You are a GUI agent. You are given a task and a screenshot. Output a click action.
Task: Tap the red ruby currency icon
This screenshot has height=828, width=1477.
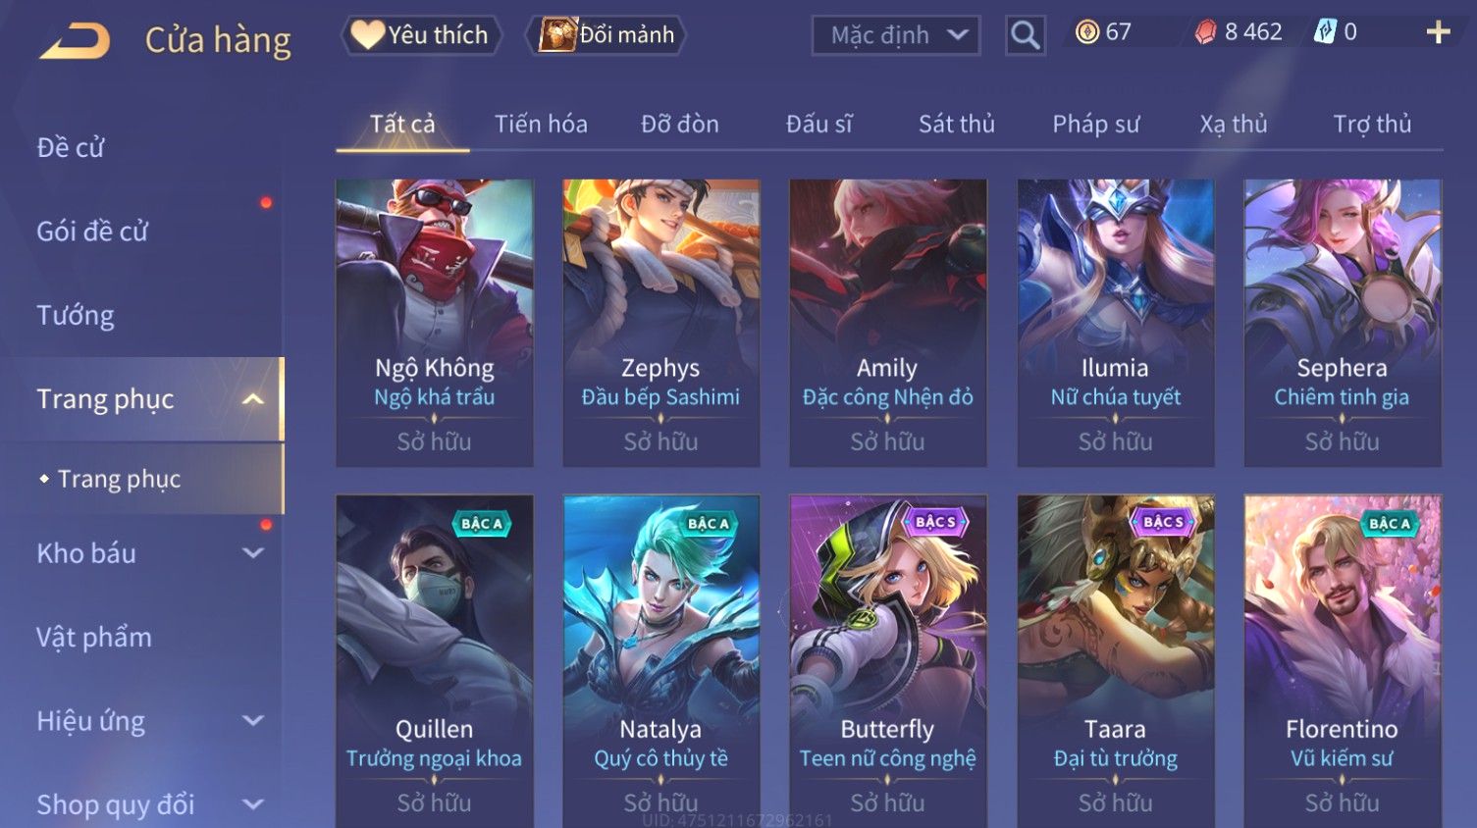pos(1205,32)
